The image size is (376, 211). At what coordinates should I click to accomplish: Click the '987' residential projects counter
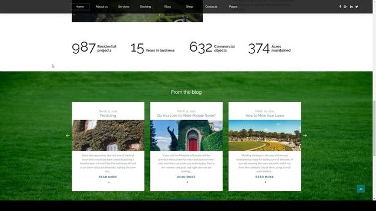83,48
